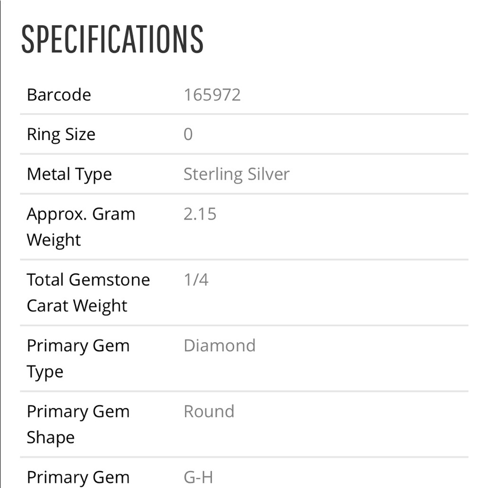Select the barcode number 165972

tap(212, 95)
